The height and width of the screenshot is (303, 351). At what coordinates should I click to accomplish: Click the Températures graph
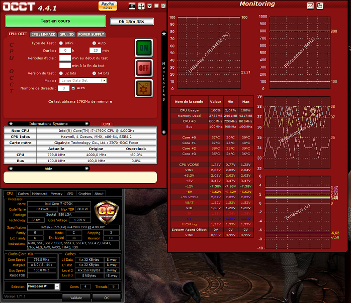tap(297, 132)
